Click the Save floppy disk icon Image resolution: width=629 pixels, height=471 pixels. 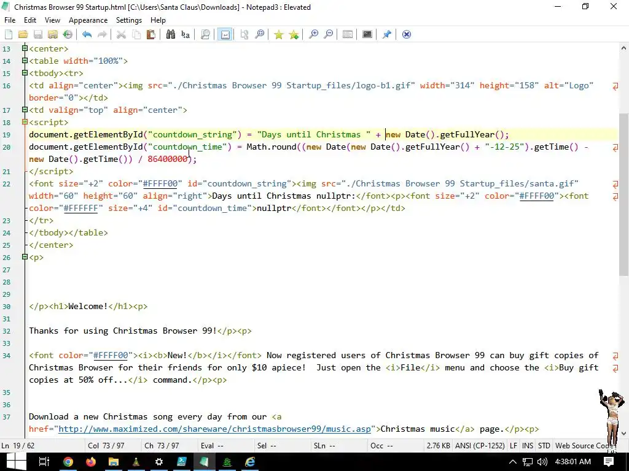pos(37,34)
